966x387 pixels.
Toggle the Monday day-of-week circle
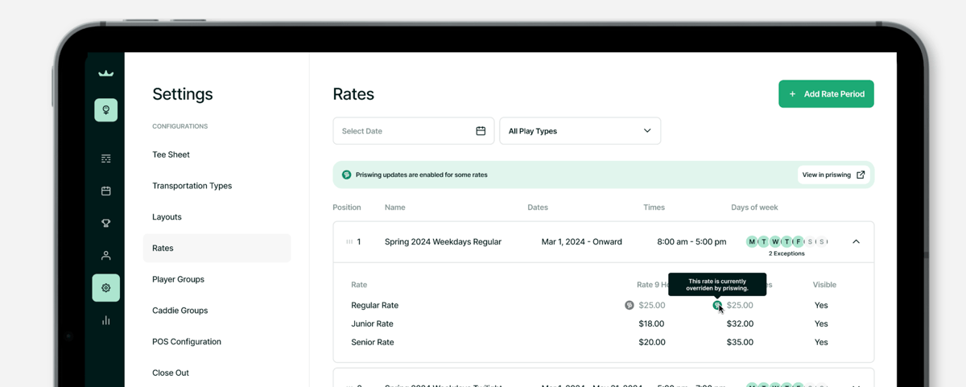(752, 241)
